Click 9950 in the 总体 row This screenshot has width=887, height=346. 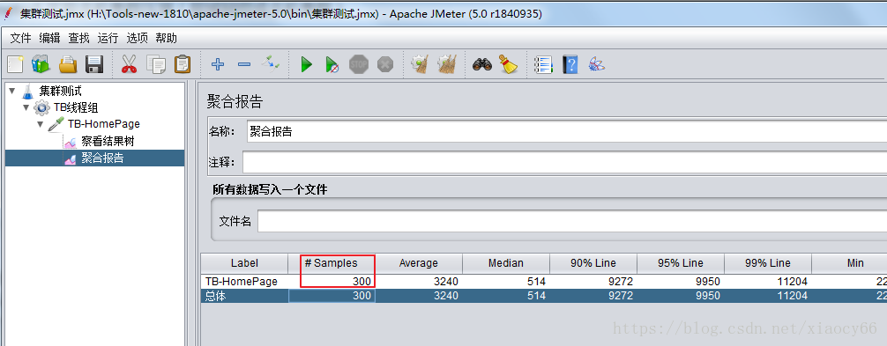680,296
